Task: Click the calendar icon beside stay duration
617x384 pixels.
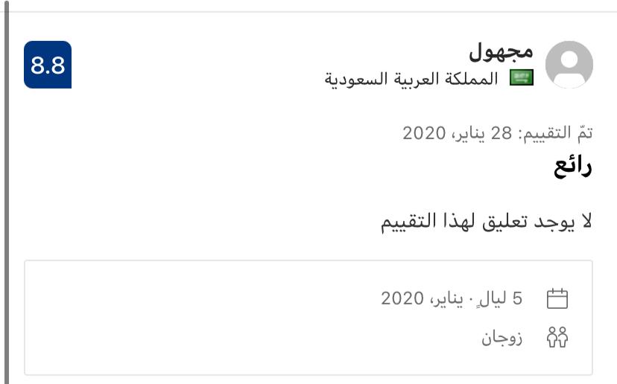Action: coord(557,299)
